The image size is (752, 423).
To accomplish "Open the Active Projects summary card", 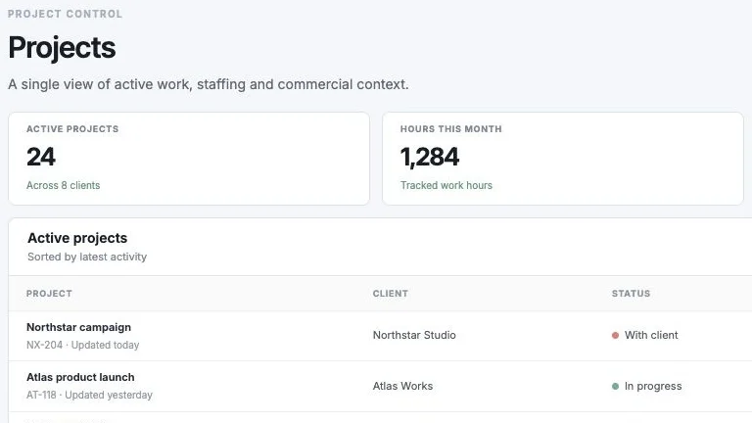I will pos(189,159).
